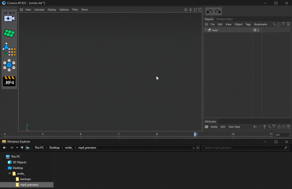Select the green plane grid icon
The width and height of the screenshot is (292, 189).
click(9, 33)
